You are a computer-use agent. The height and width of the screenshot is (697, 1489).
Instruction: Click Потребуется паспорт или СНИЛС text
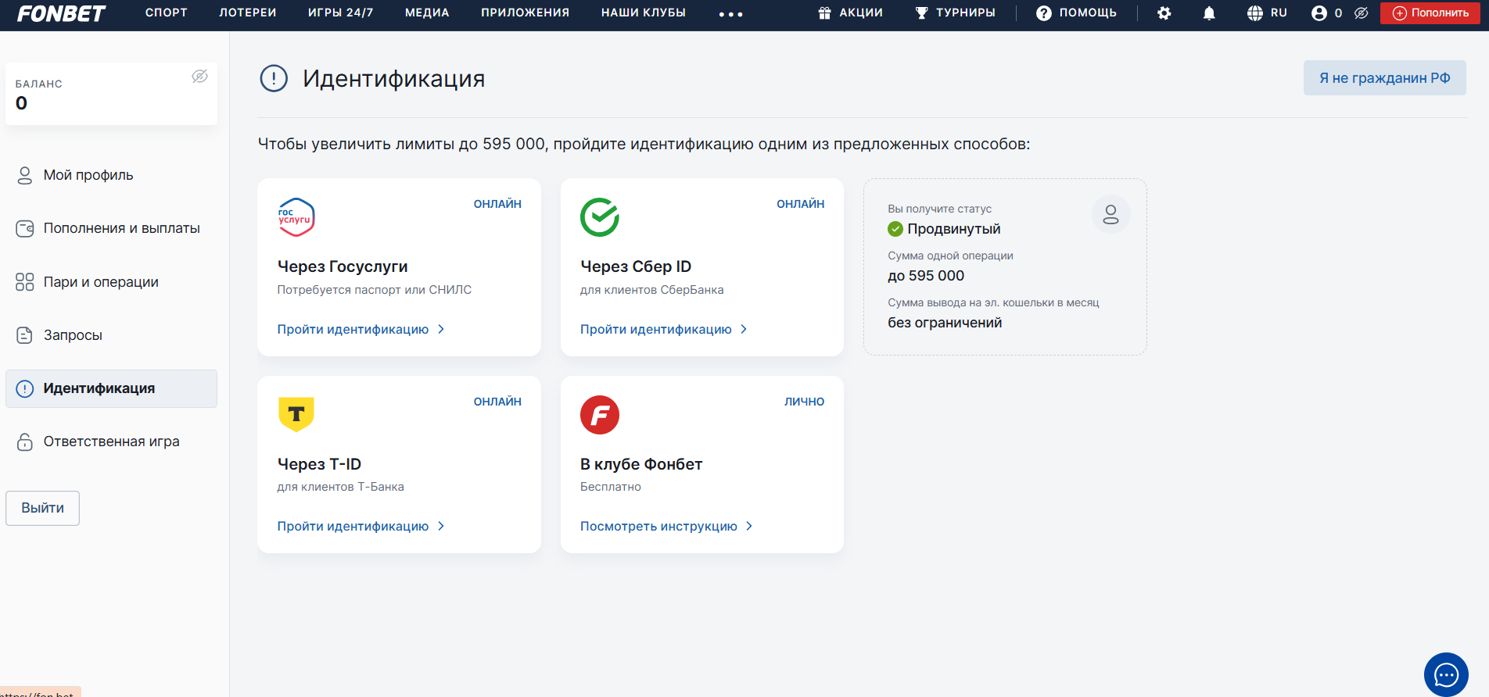click(375, 290)
